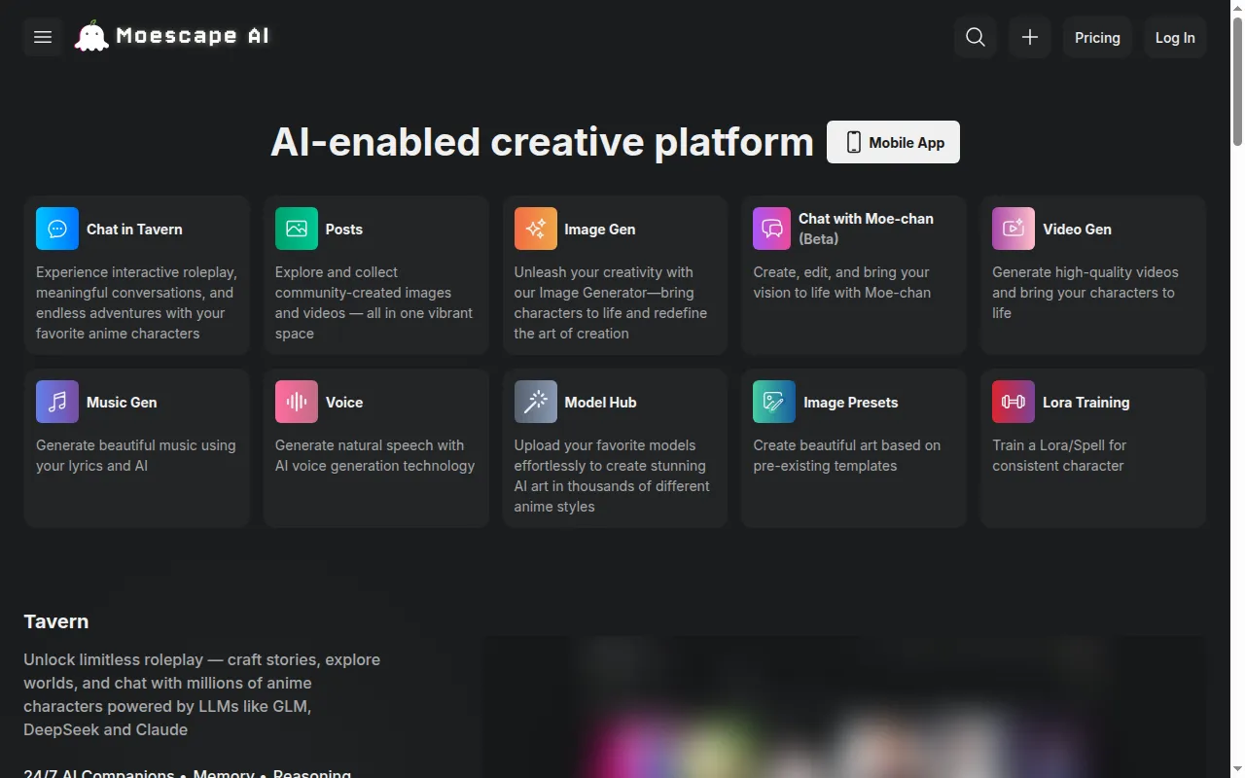The image size is (1245, 778).
Task: Click the Chat in Tavern speech bubble icon
Action: (57, 229)
